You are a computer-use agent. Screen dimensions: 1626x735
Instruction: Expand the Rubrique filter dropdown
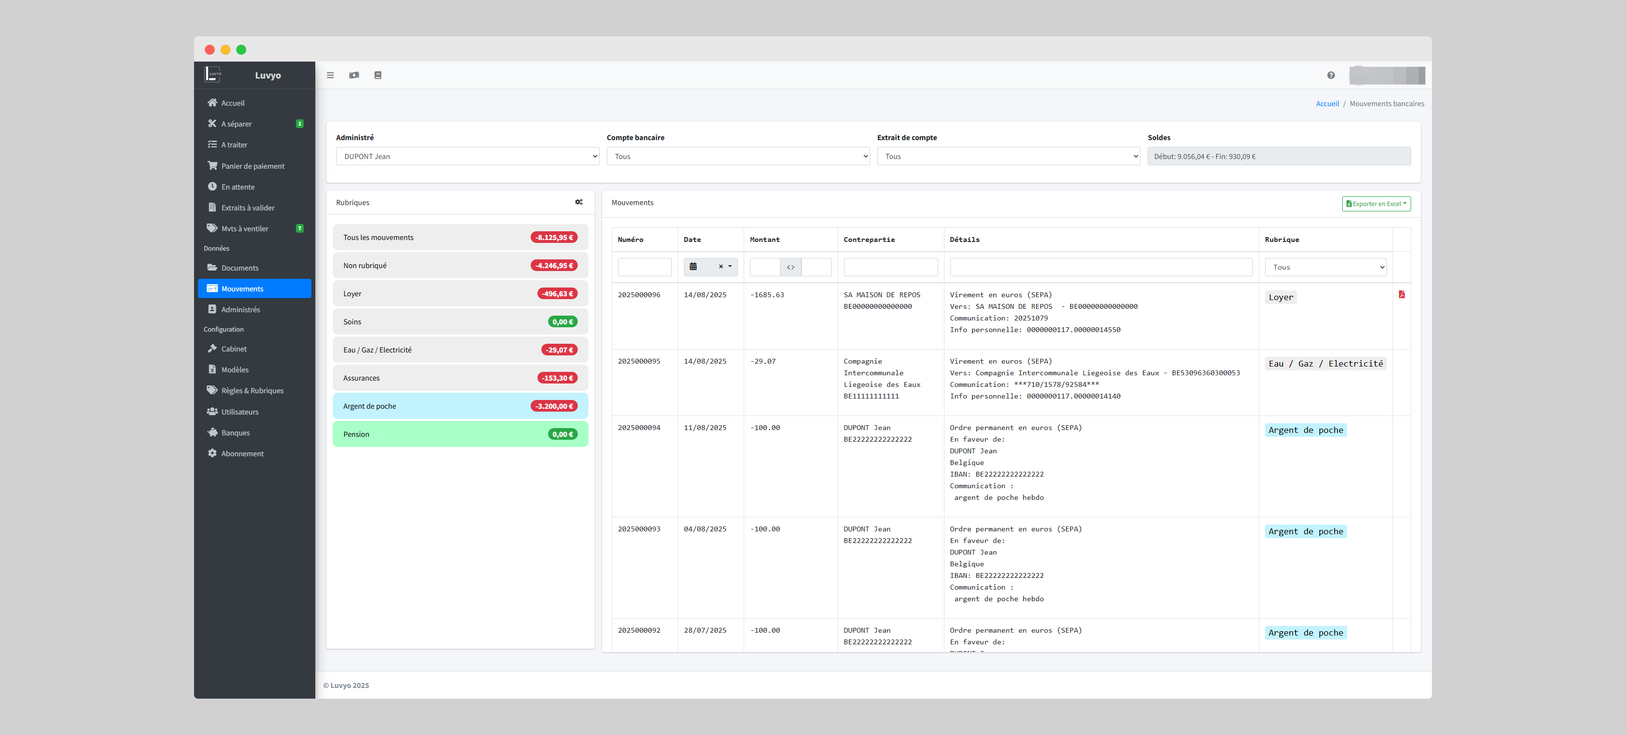(1325, 268)
